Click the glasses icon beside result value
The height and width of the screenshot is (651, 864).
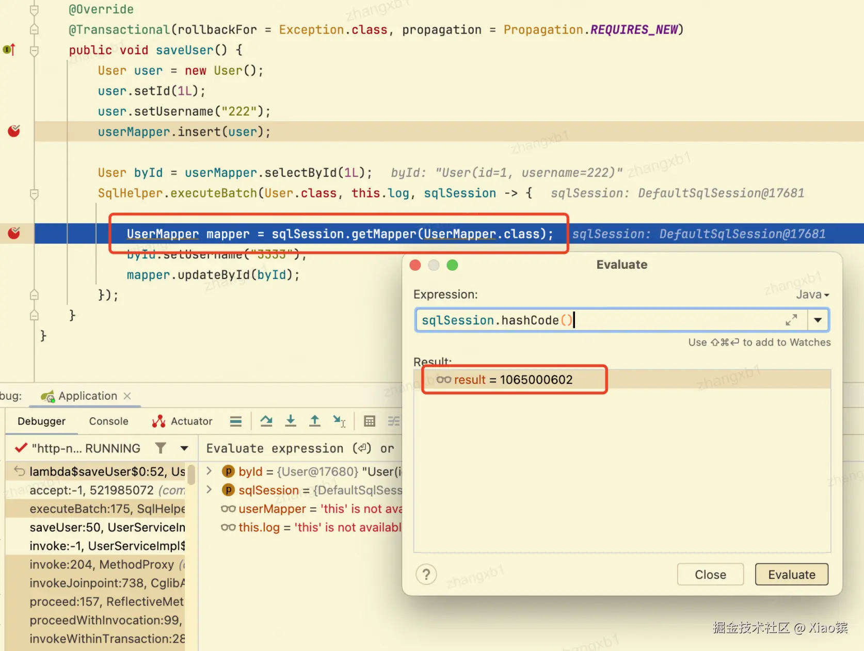444,380
